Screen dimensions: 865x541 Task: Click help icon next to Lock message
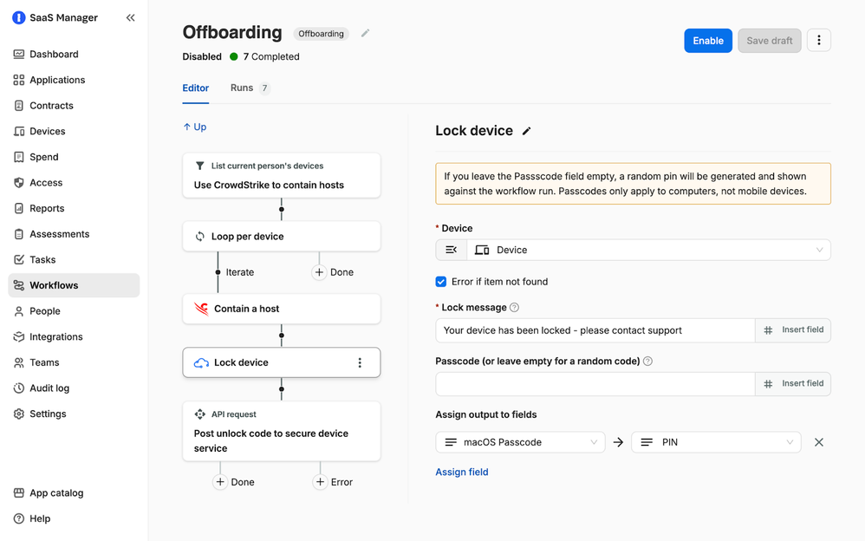[x=515, y=308]
